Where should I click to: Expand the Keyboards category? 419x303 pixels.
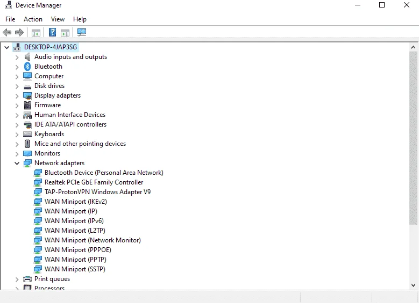click(x=17, y=135)
